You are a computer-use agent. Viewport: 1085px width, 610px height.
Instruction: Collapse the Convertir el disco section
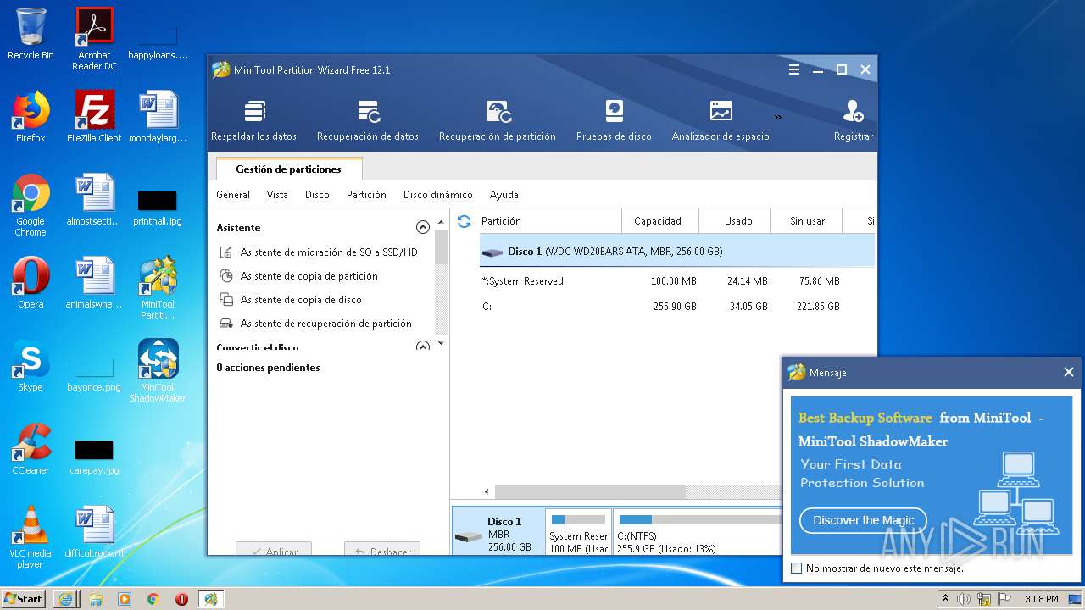(x=423, y=347)
